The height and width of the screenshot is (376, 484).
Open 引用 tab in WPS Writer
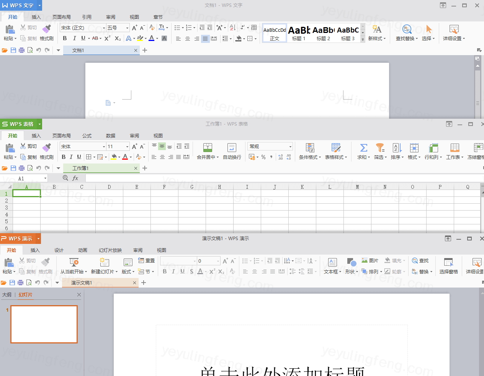click(87, 17)
